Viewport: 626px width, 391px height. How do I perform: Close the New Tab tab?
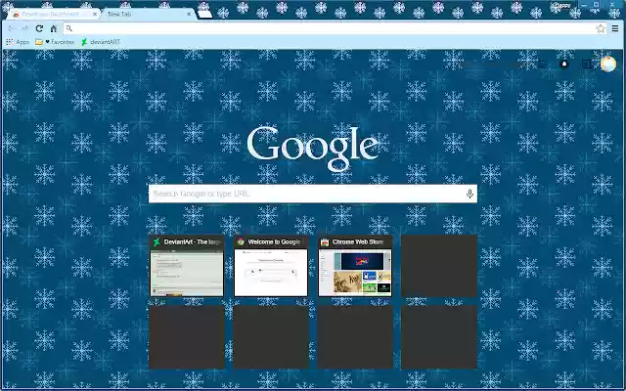coord(189,14)
